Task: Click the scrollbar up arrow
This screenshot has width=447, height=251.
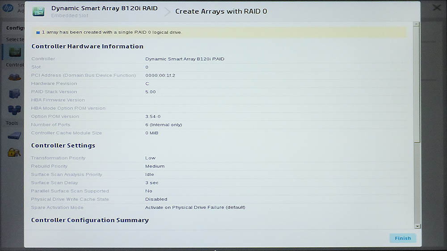Action: point(417,24)
